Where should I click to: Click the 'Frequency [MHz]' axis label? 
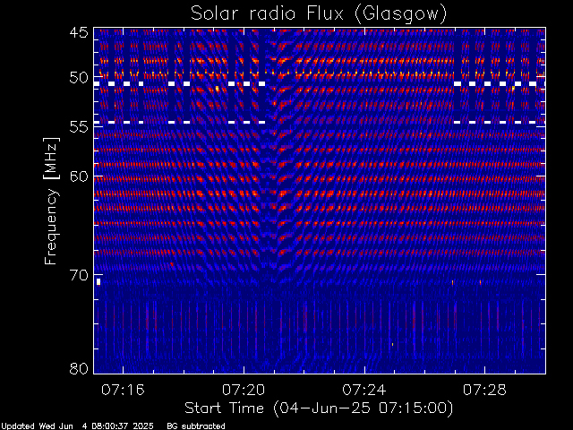pos(51,201)
